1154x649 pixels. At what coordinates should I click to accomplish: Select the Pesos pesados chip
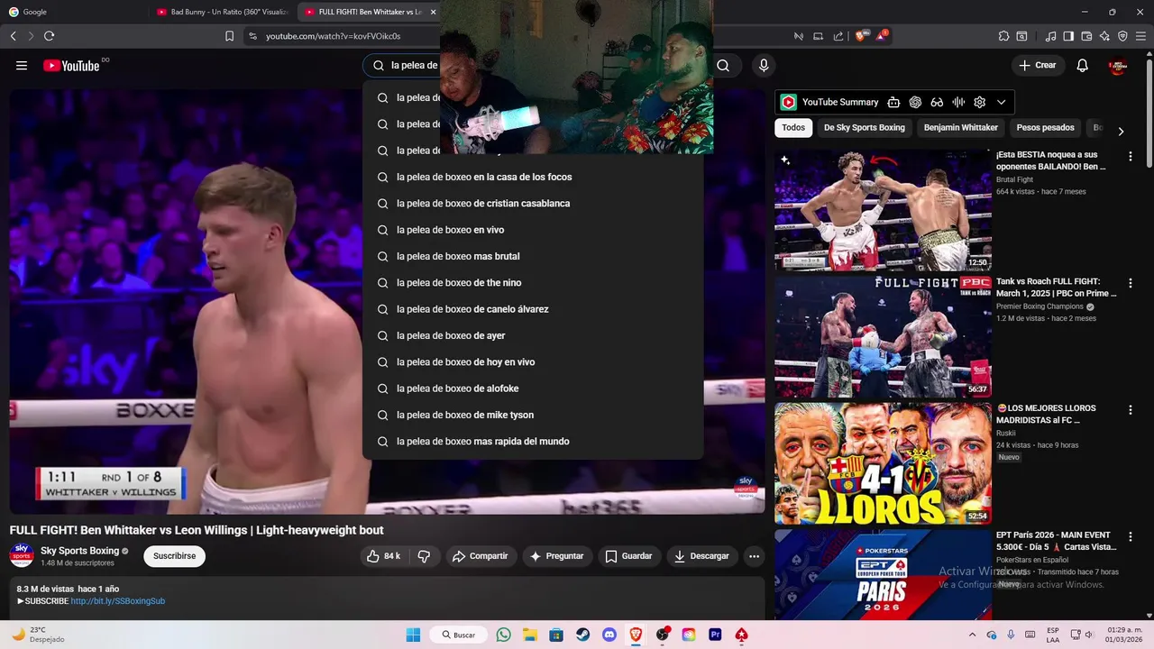[1046, 128]
